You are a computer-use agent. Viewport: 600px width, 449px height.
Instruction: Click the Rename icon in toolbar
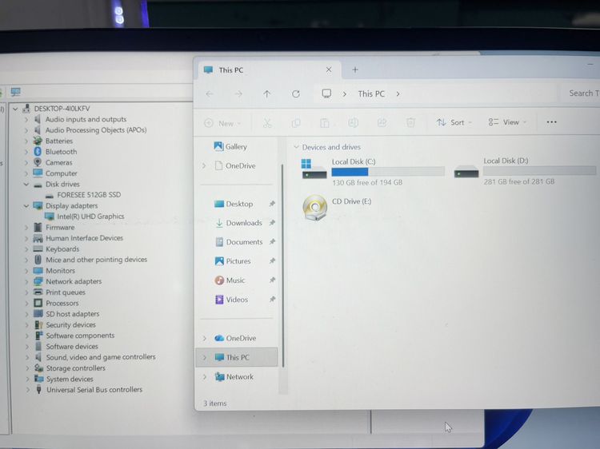point(353,123)
